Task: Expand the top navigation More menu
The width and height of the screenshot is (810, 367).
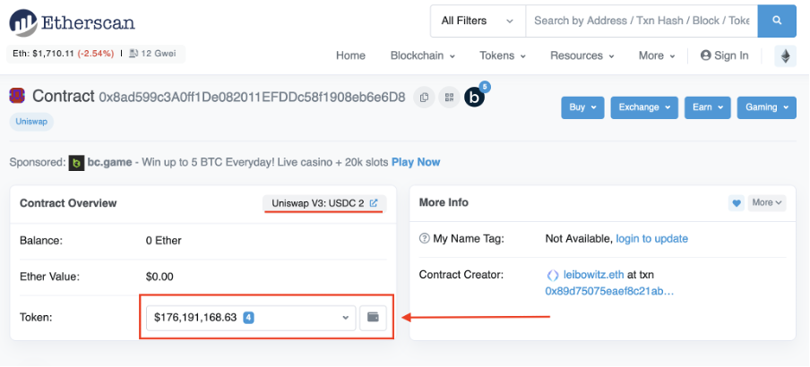Action: pos(657,55)
